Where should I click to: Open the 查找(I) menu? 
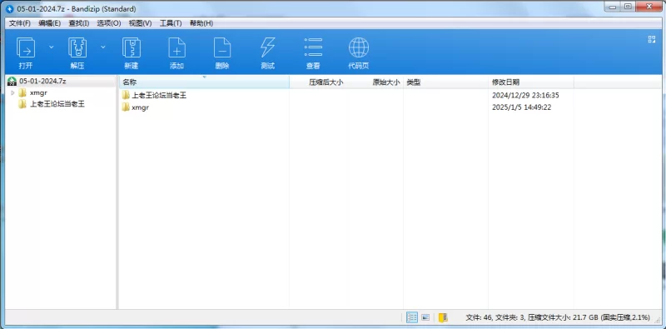tap(79, 23)
